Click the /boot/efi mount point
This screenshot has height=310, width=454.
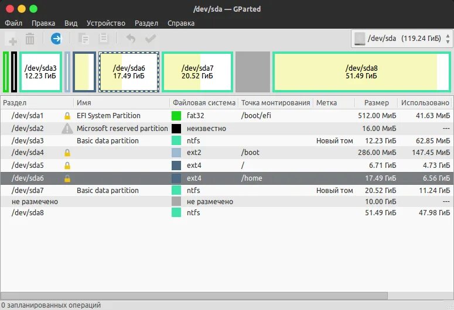pos(256,116)
